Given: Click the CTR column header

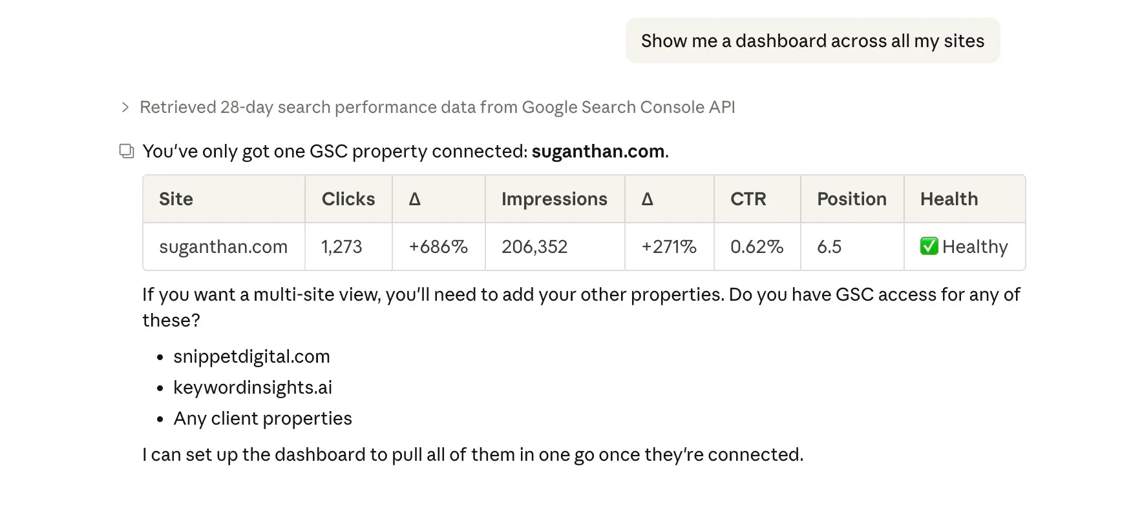Looking at the screenshot, I should click(x=748, y=199).
